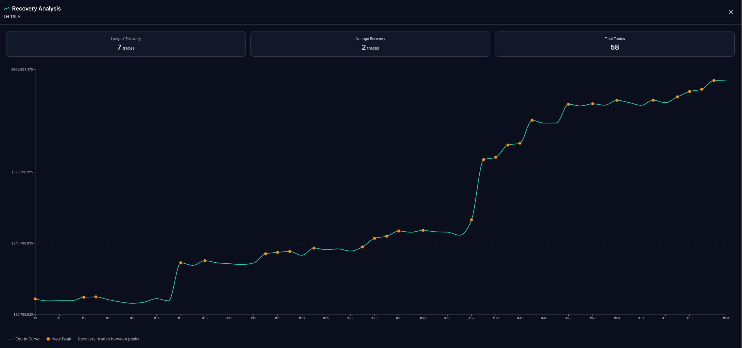This screenshot has height=348, width=742.
Task: Click the LH TSLA subtitle text
Action: tap(12, 17)
